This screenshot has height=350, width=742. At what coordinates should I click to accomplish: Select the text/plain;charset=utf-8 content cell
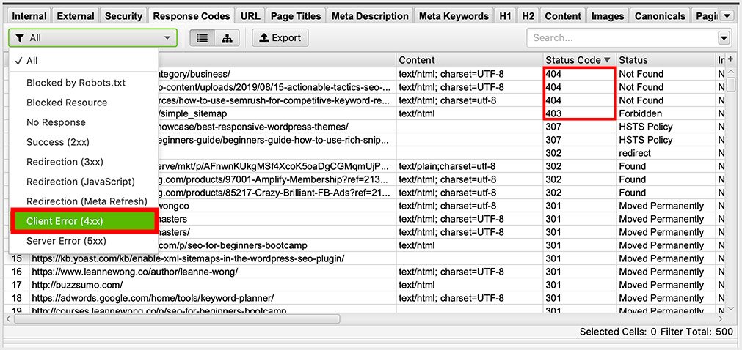click(x=469, y=167)
